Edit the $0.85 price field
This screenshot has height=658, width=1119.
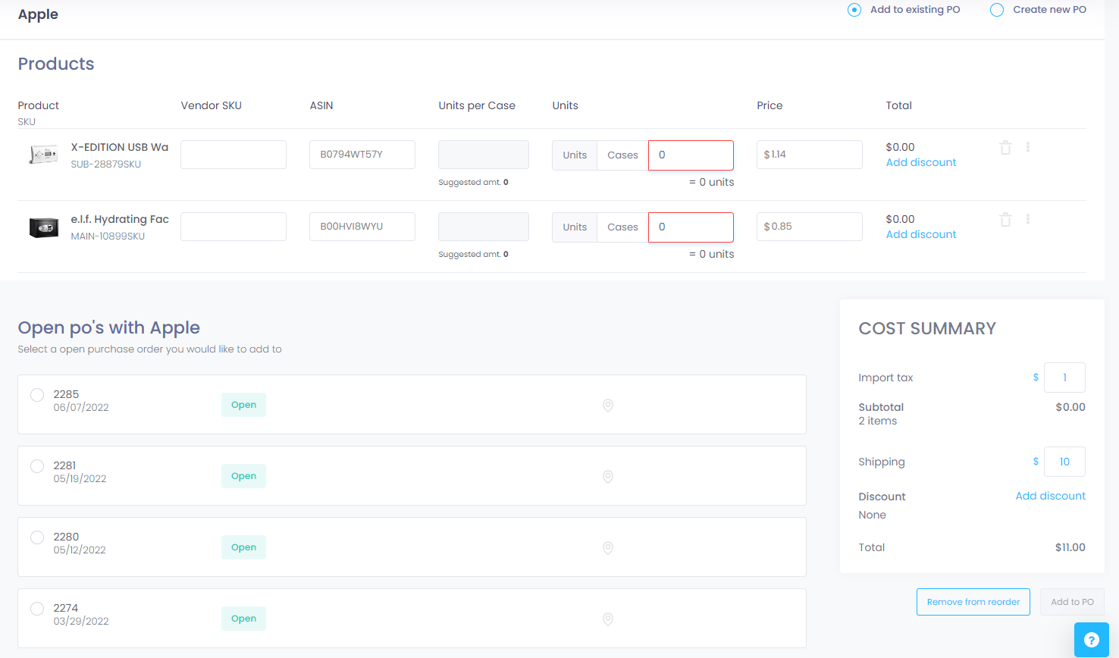coord(810,227)
